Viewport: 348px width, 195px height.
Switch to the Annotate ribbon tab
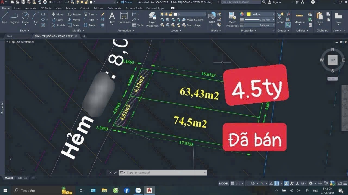coord(31,8)
